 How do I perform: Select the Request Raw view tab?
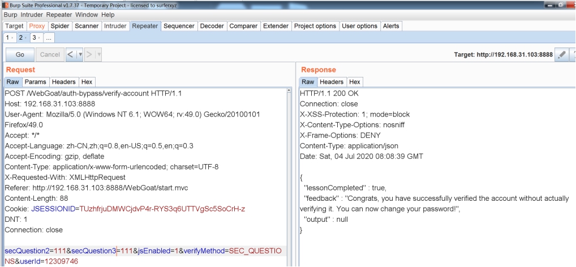13,82
